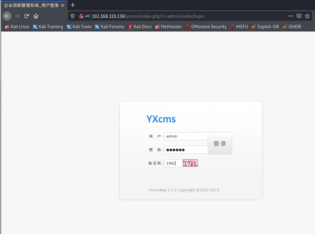
Task: Open a new browser tab
Action: (73, 5)
